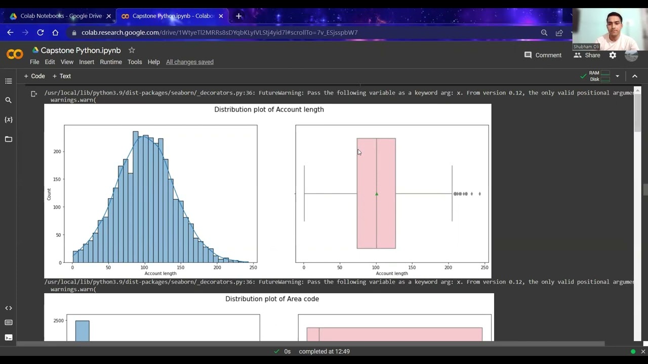Open the Edit menu
648x364 pixels.
[x=50, y=62]
